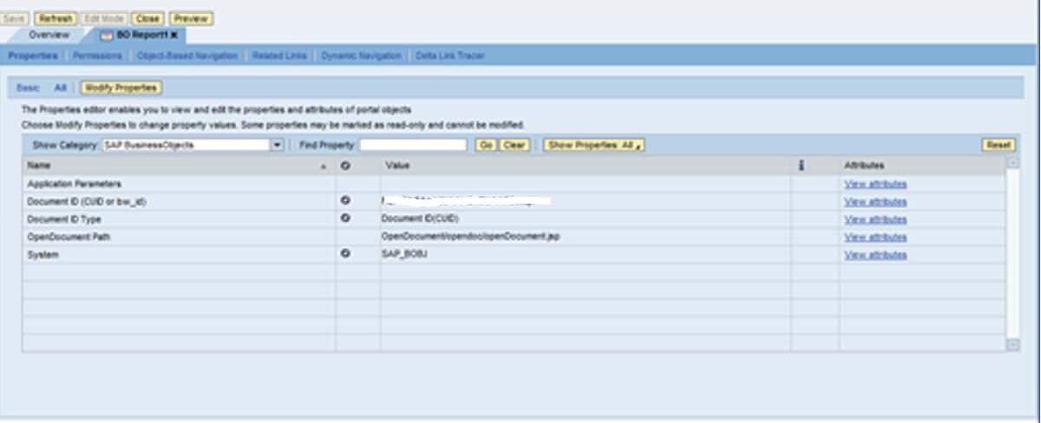
Task: Click the info icon column header
Action: click(801, 165)
